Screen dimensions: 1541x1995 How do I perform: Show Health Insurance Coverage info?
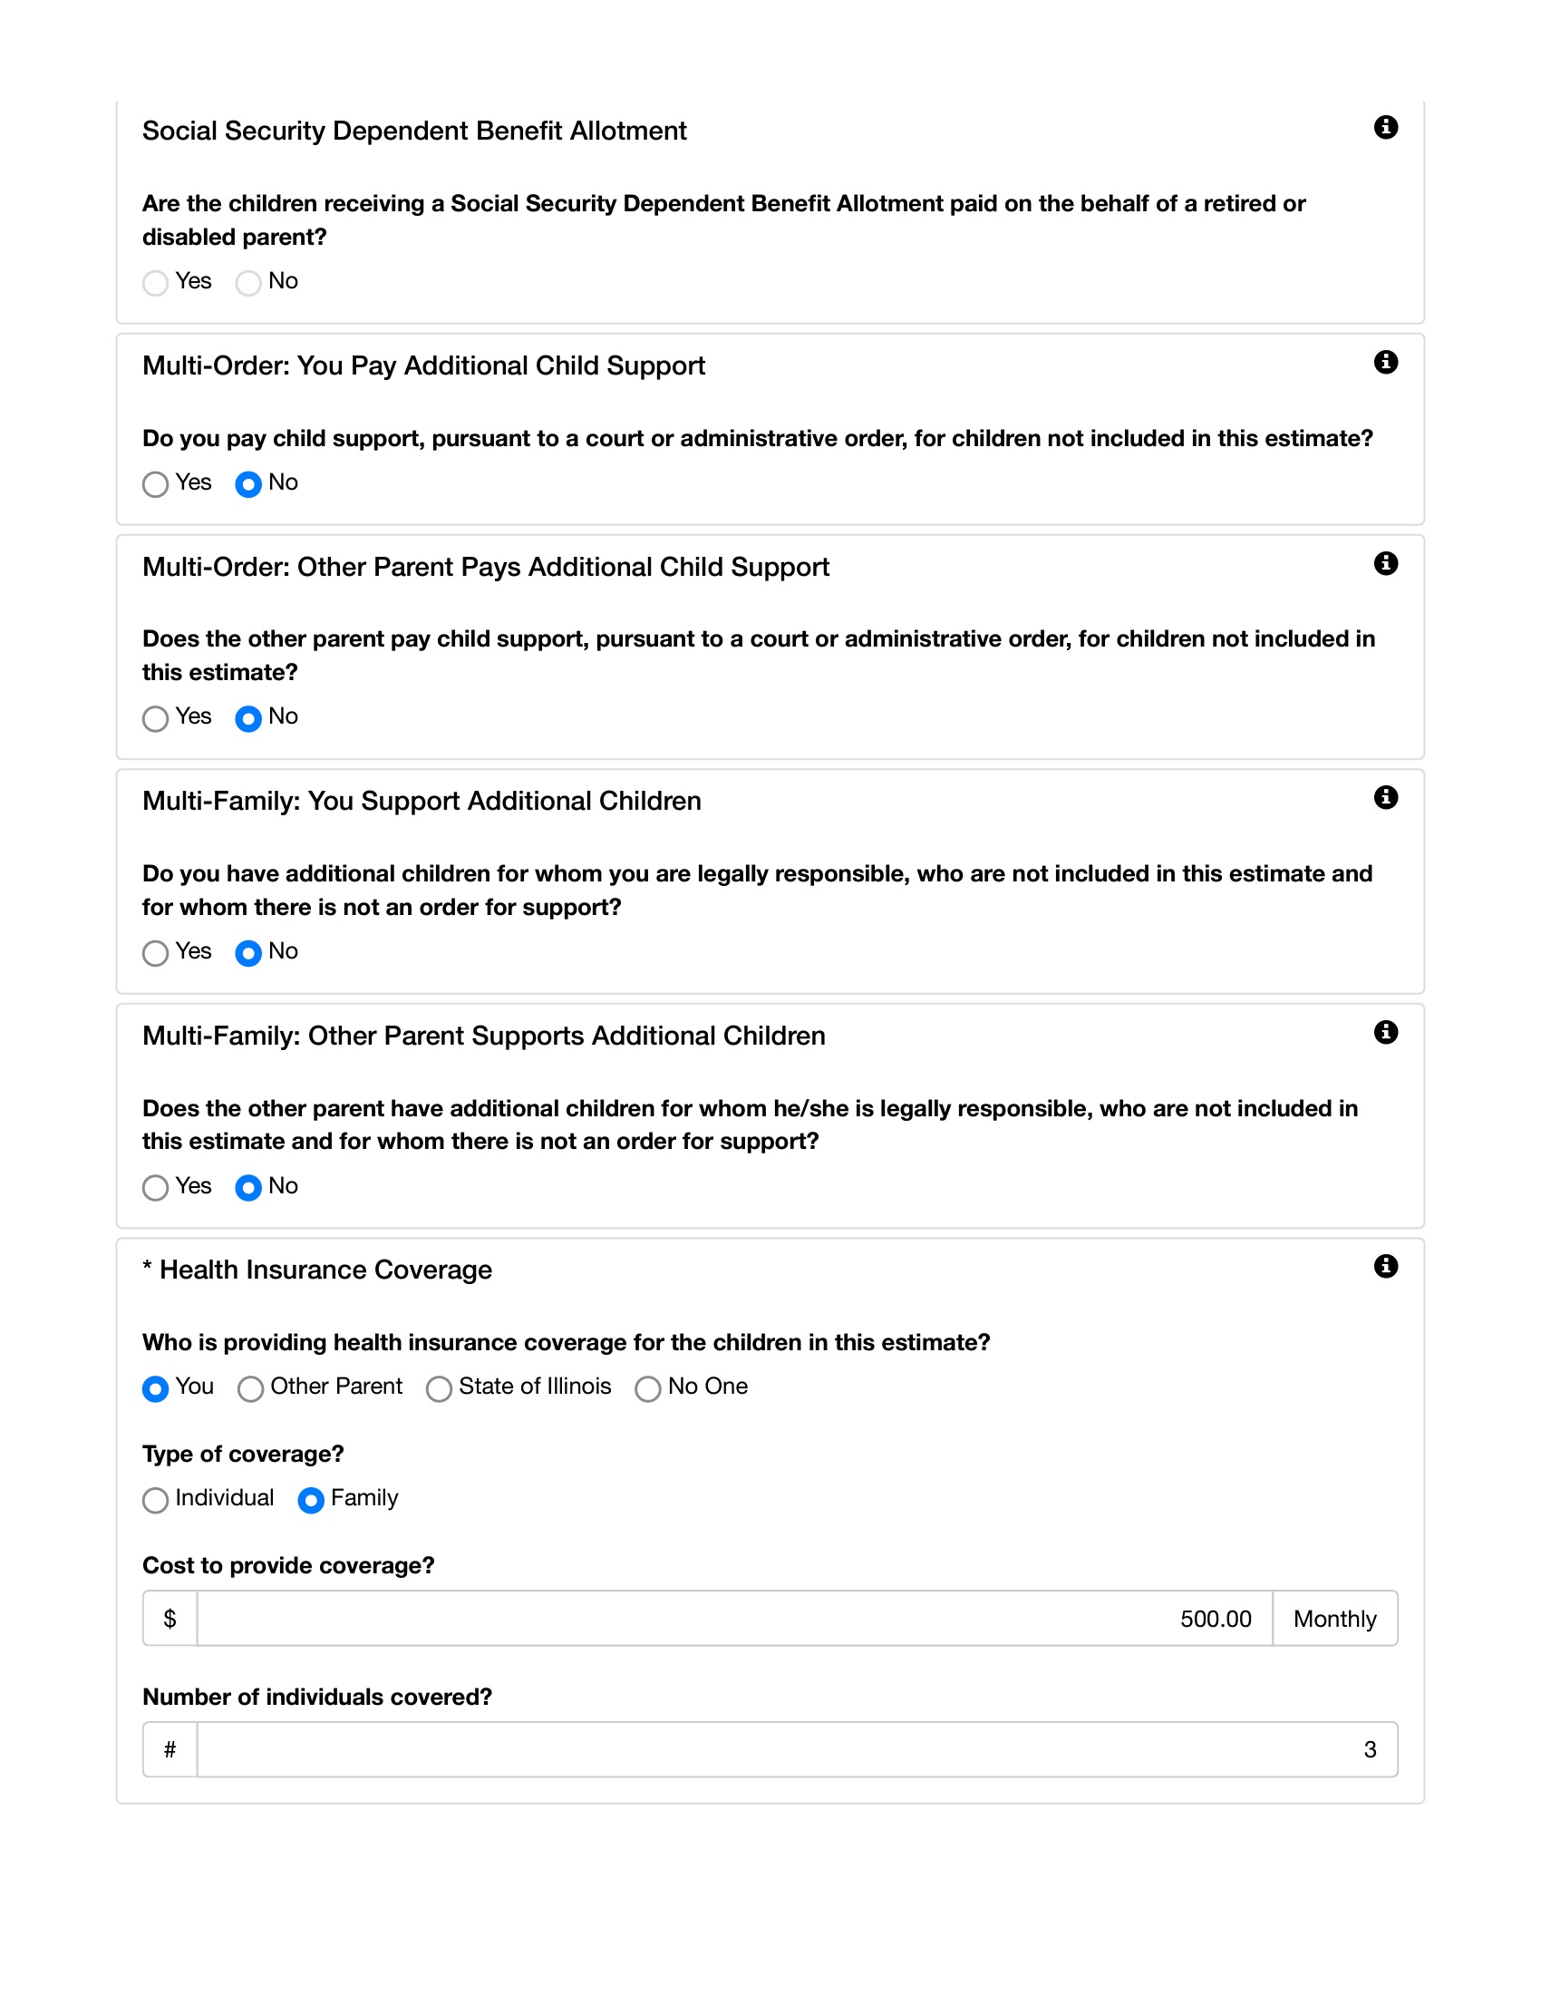tap(1385, 1266)
